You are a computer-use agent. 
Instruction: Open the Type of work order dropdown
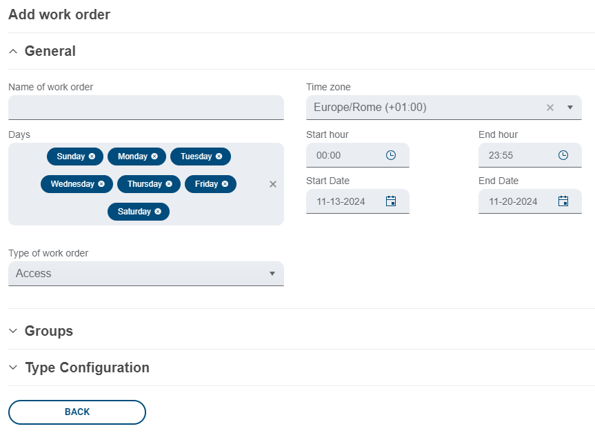(146, 274)
